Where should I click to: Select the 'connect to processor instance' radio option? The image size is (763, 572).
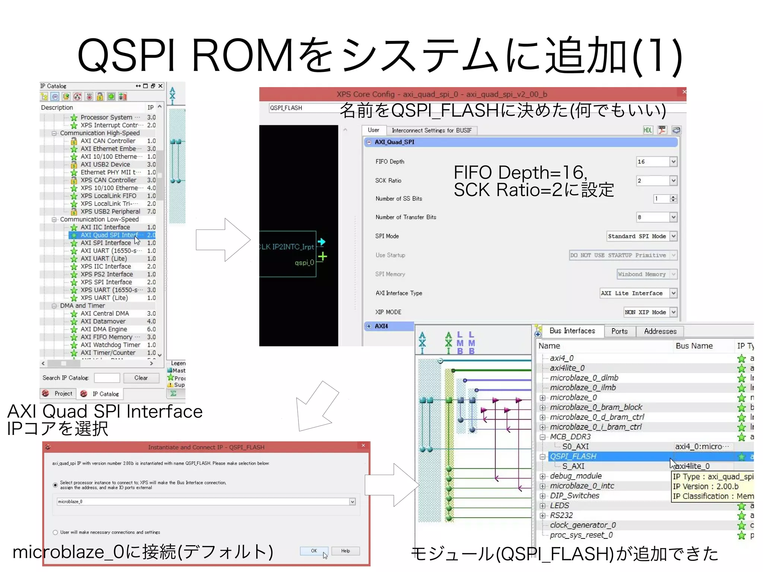coord(55,485)
